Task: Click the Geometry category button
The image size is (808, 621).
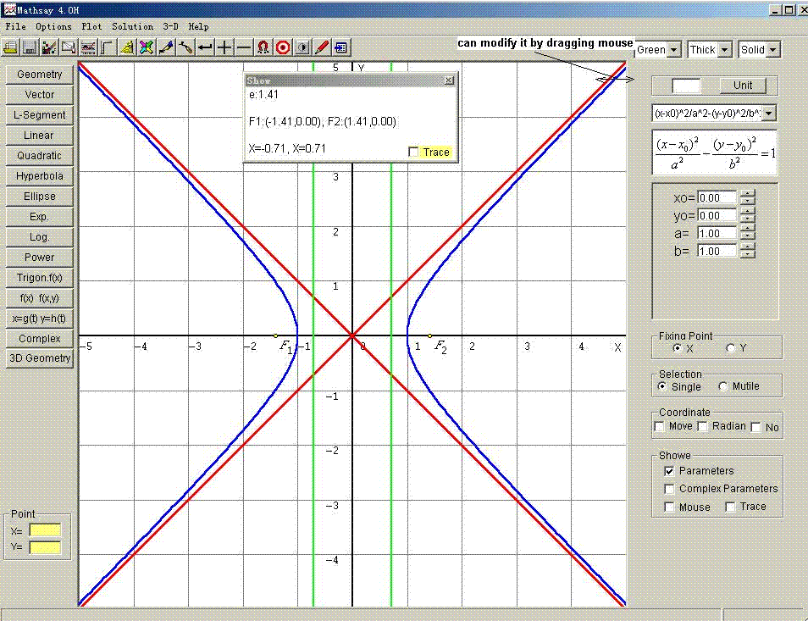Action: pyautogui.click(x=40, y=75)
